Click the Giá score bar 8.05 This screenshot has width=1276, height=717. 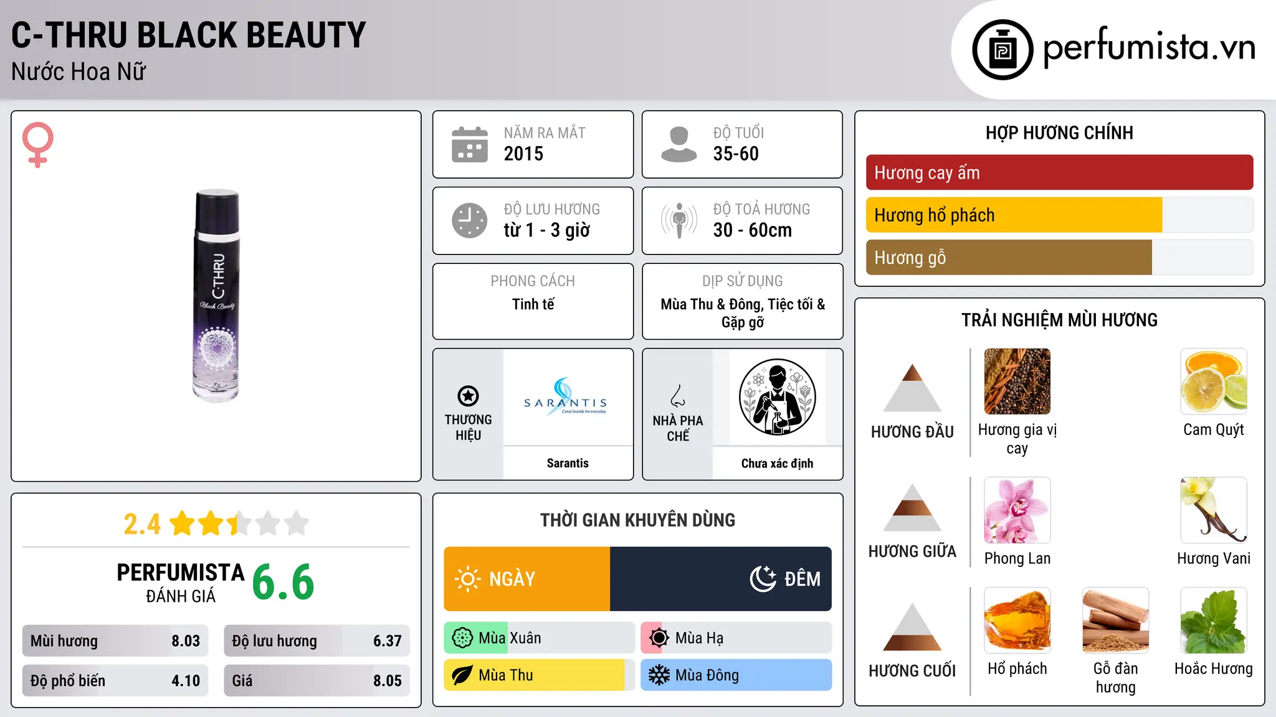click(317, 681)
